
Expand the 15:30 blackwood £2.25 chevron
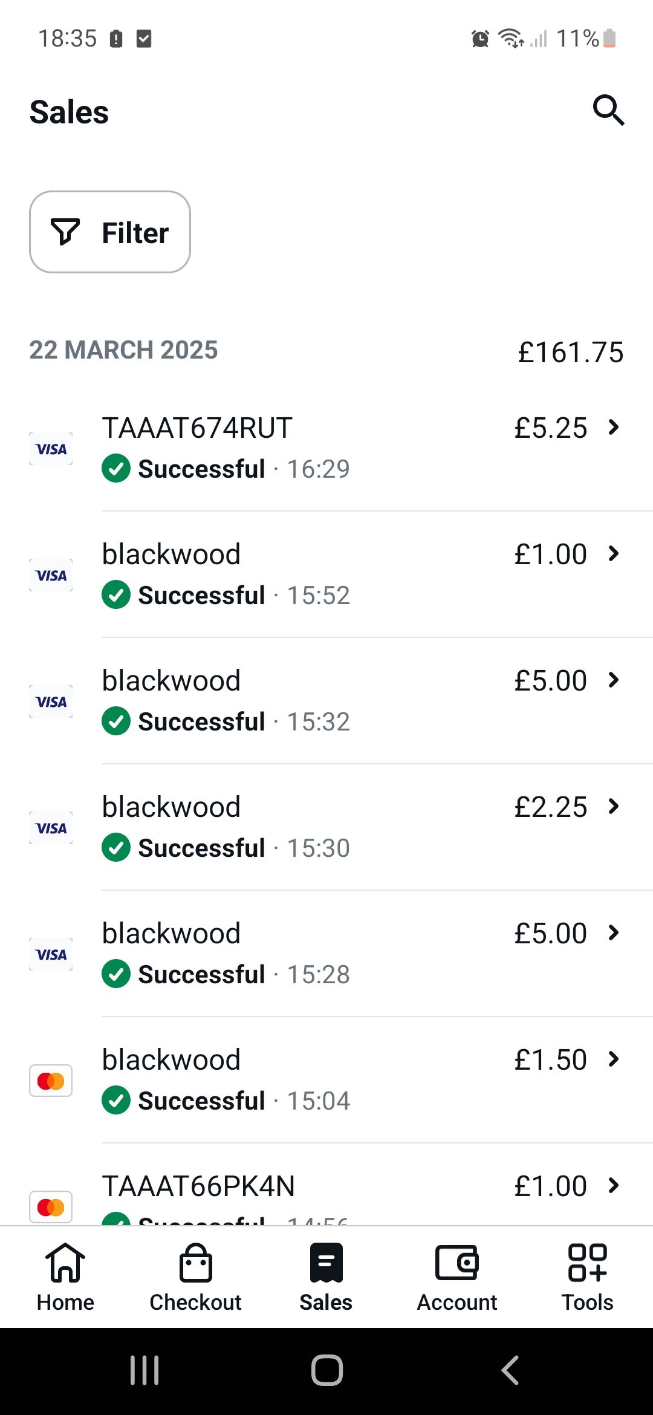click(614, 807)
